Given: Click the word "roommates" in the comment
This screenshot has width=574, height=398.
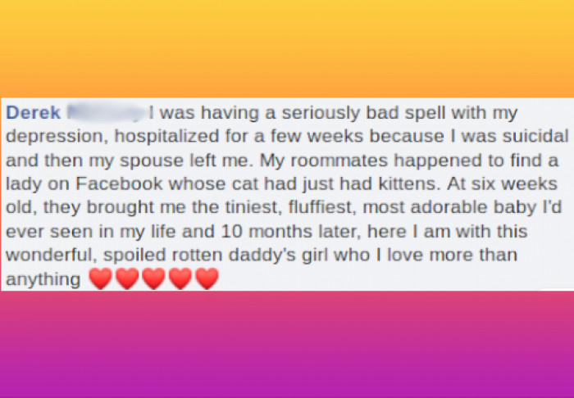Looking at the screenshot, I should click(x=339, y=160).
